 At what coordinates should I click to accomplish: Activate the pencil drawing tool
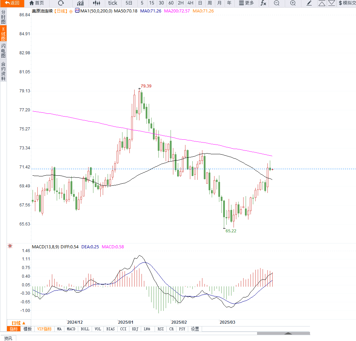click(309, 3)
